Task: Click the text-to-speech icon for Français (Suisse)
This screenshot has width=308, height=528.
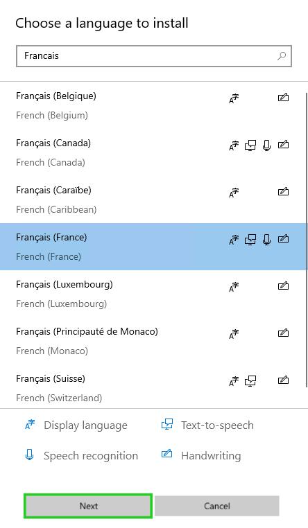Action: pos(250,381)
